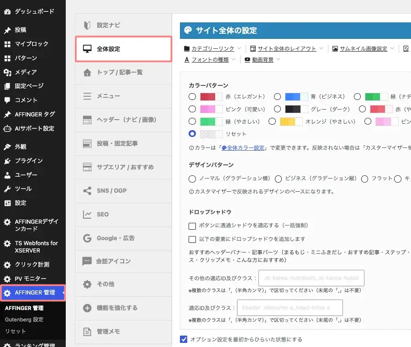Jump to 動画背景 section link

[263, 59]
